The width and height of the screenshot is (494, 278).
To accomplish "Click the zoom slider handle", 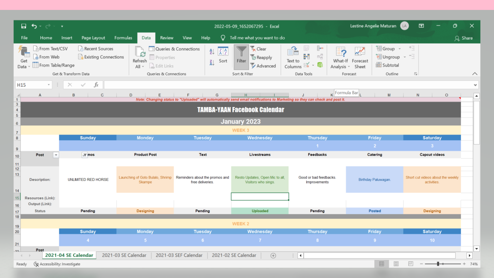I will [x=438, y=264].
